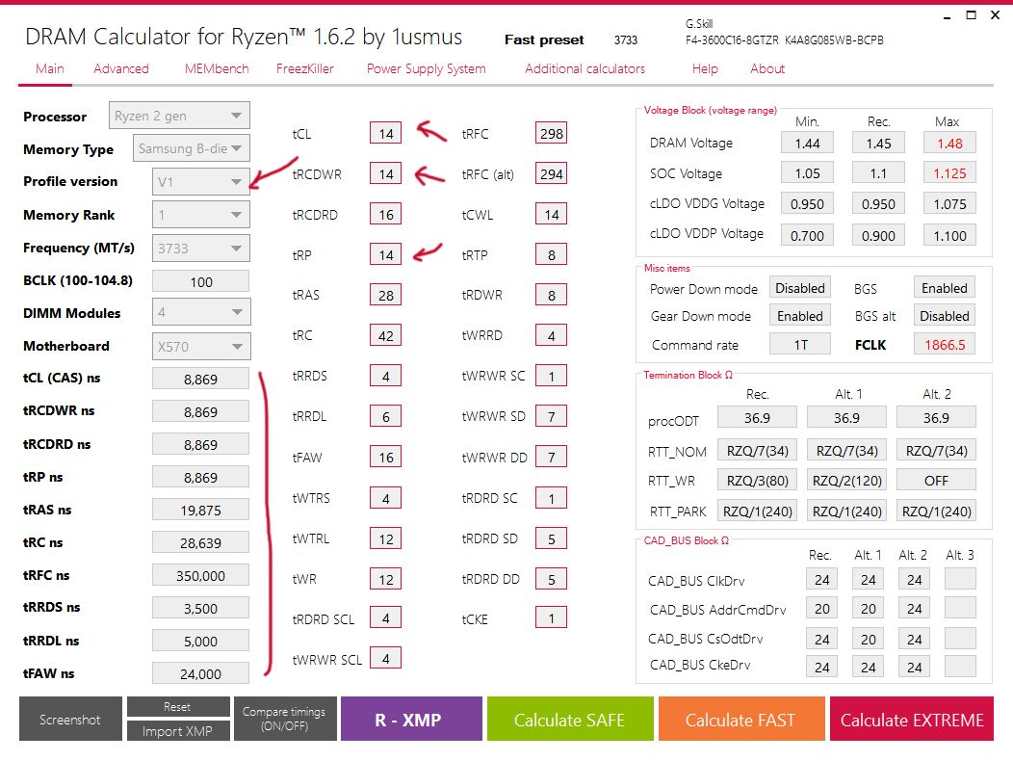
Task: Expand the Memory Rank dropdown
Action: (x=201, y=215)
